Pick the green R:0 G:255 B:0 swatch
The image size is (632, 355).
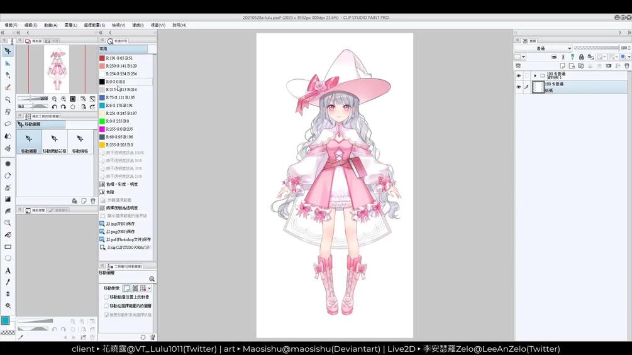[x=102, y=121]
